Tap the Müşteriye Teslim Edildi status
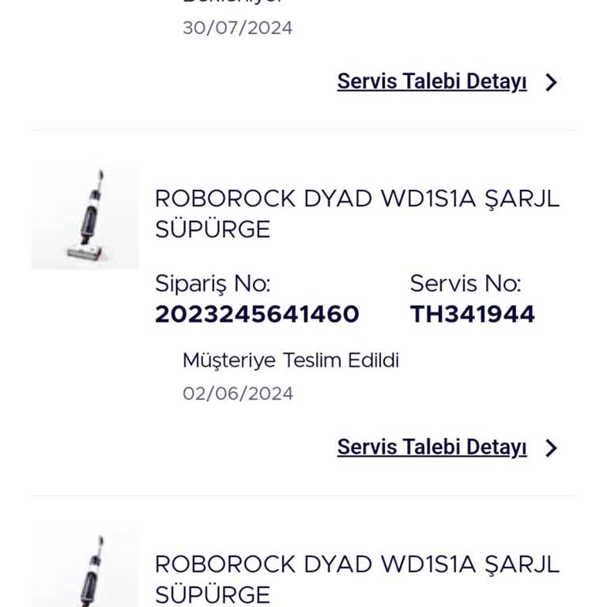Screen dimensions: 607x607 291,361
